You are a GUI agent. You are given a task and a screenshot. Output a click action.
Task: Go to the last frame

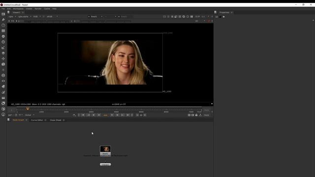(127, 115)
